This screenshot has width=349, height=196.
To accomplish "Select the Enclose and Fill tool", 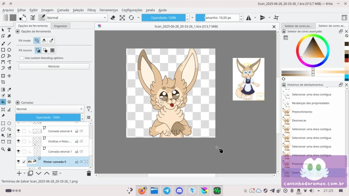I will (x=9, y=102).
